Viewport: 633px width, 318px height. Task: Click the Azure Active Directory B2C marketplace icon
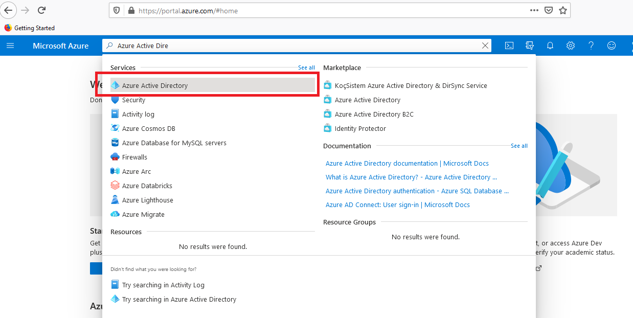328,114
